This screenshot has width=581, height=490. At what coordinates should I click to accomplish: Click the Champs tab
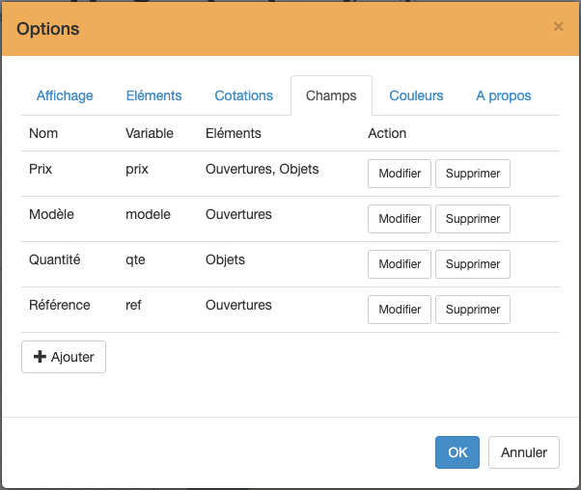pyautogui.click(x=331, y=95)
